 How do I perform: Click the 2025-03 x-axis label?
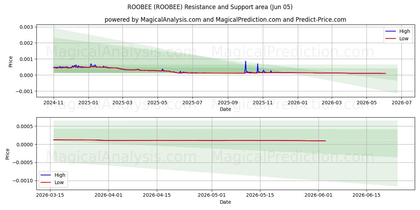(122, 103)
